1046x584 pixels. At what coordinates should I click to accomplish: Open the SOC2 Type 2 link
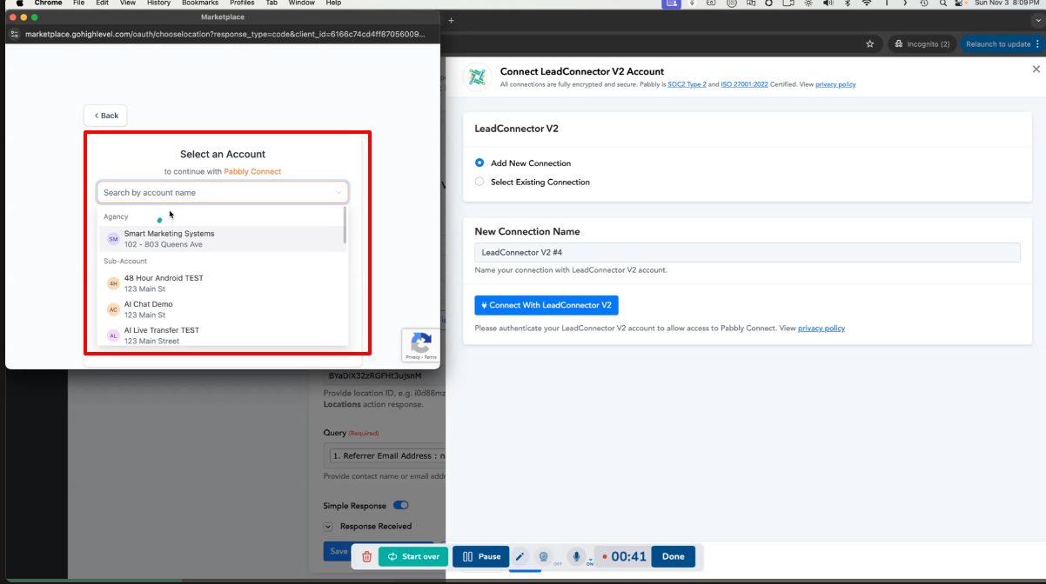click(x=687, y=84)
